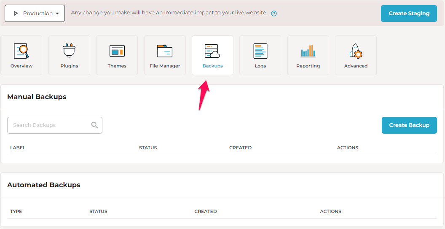The image size is (445, 229).
Task: Click the Backups tab label
Action: (x=212, y=66)
